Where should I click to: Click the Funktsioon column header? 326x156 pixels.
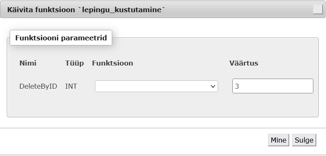(x=113, y=63)
